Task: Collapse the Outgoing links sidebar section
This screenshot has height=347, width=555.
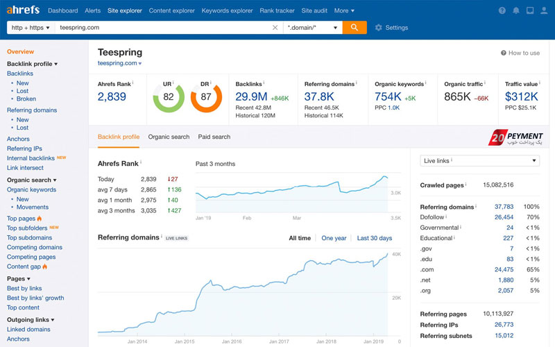Action: pyautogui.click(x=31, y=320)
